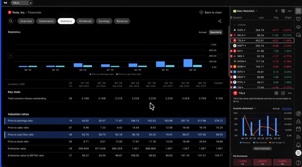Click the financials page vertical scrollbar
Viewport: 302px width, 167px height.
tap(229, 51)
